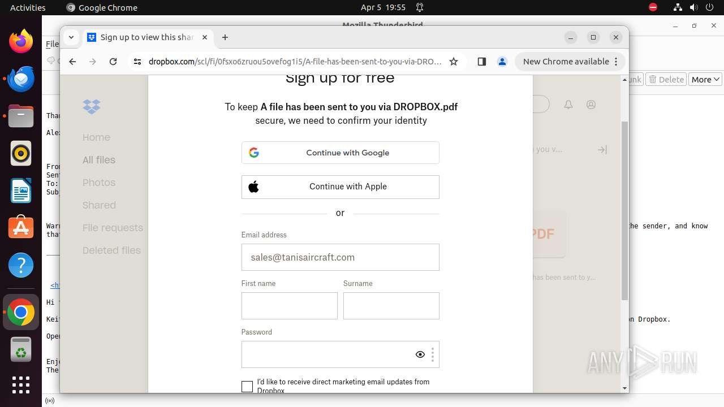Open Dropbox notifications bell
The image size is (724, 407).
[x=568, y=105]
